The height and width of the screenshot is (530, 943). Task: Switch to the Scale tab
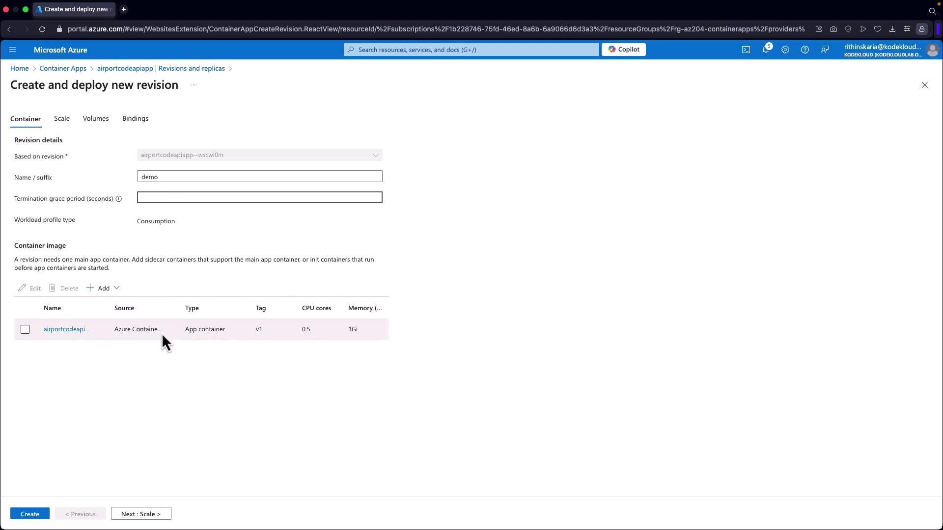point(62,118)
